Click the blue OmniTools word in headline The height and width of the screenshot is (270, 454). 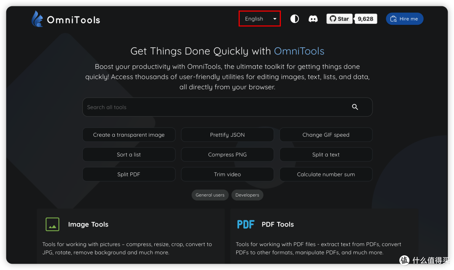click(x=299, y=51)
